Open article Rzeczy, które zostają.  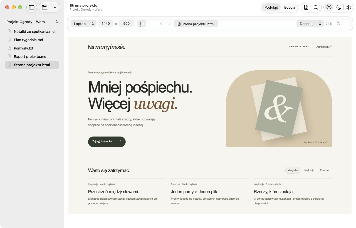[274, 192]
